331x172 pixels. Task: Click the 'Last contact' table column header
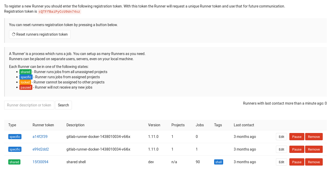[x=244, y=125]
